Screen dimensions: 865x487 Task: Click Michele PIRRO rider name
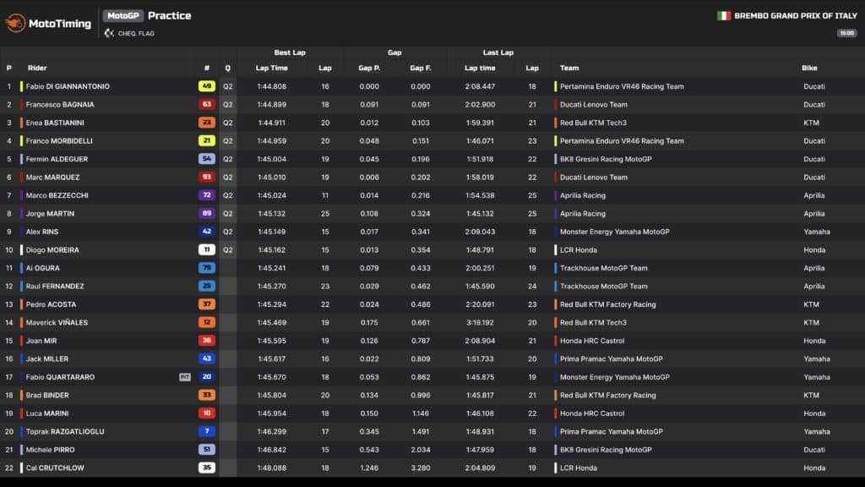click(50, 450)
